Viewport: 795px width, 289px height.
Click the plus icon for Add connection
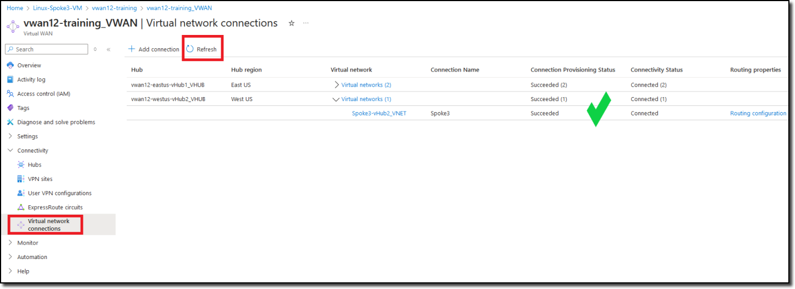132,49
